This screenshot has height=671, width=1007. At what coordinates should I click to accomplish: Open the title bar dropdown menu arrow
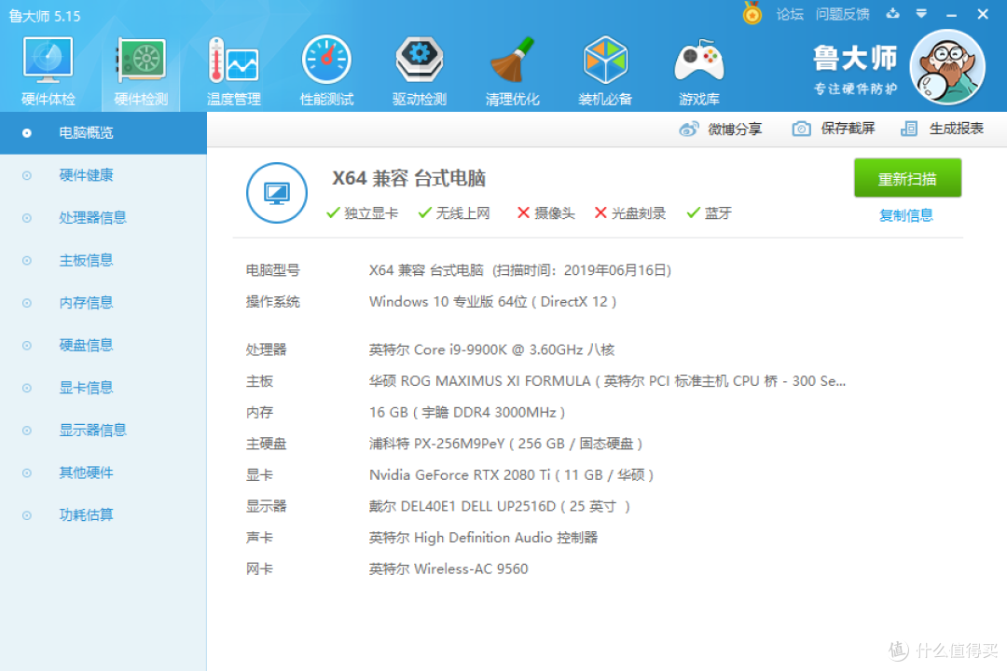(x=921, y=13)
